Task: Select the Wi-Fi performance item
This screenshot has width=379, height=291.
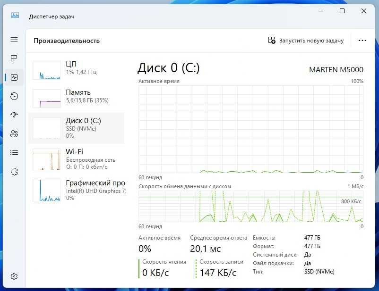Action: [76, 159]
